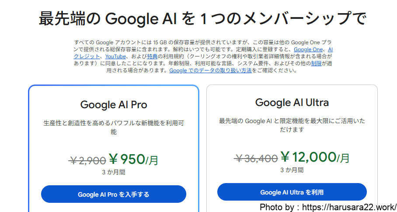397x212 pixels.
Task: Open Google でのデータの取り扱い方法 link
Action: pyautogui.click(x=210, y=70)
